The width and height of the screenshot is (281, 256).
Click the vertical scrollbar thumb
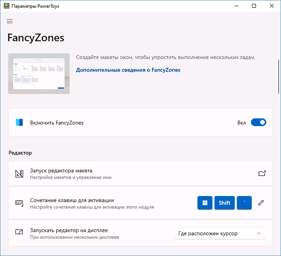click(278, 77)
